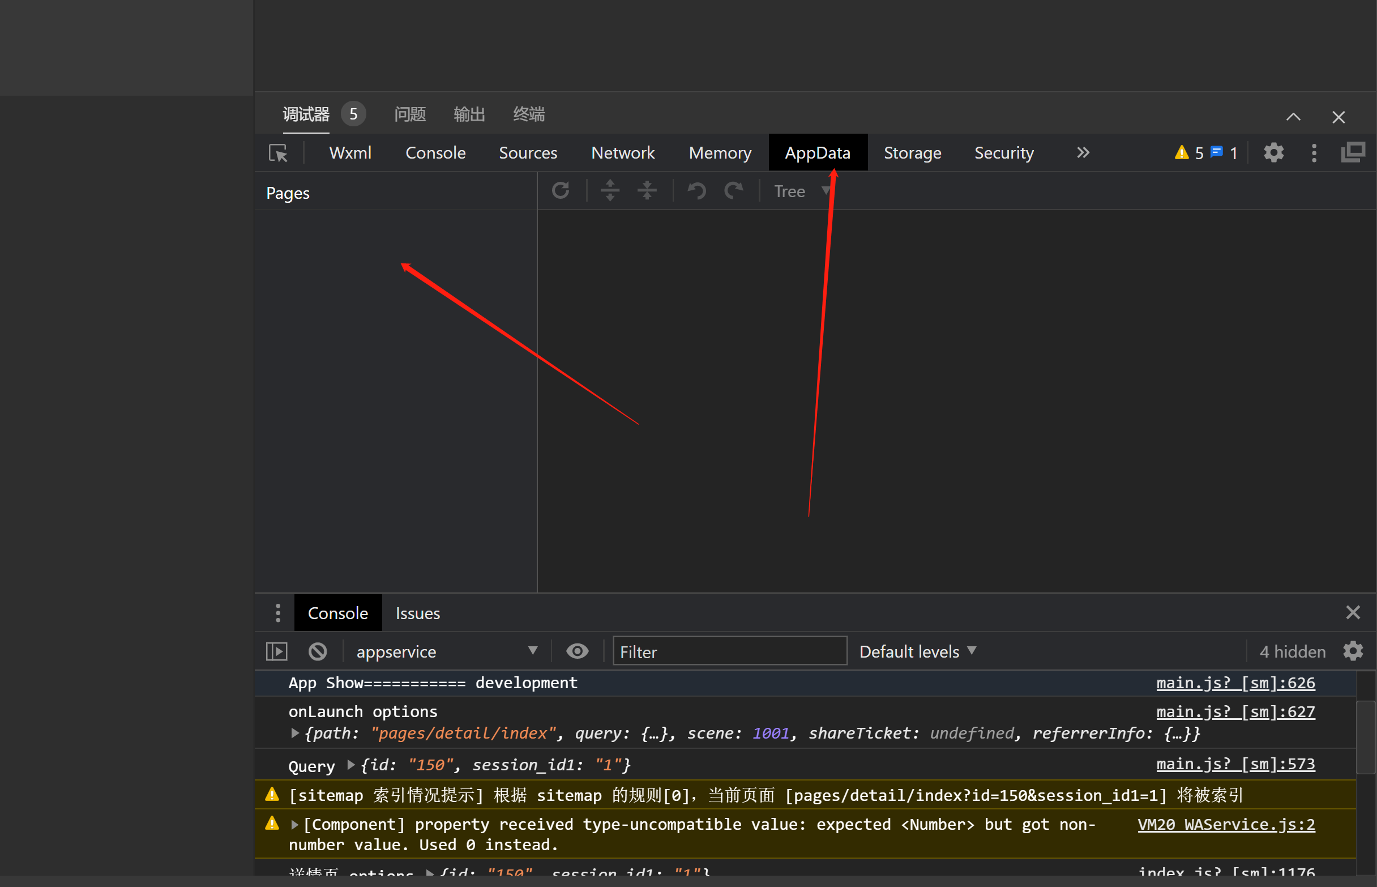This screenshot has height=887, width=1377.
Task: Activate the element inspector arrow icon
Action: (x=279, y=152)
